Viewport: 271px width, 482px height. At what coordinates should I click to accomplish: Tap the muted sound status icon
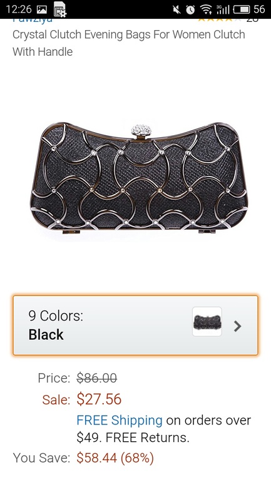click(176, 10)
